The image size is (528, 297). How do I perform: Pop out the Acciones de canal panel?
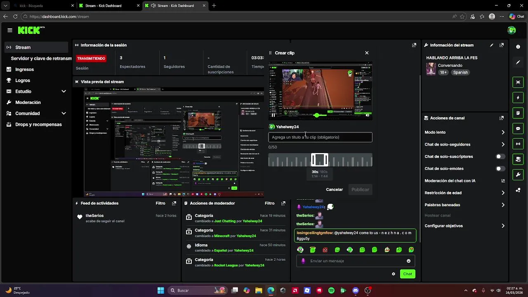[502, 118]
